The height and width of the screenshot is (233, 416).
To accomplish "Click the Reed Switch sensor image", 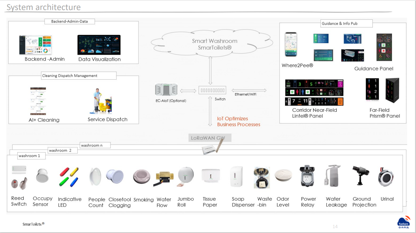I will [x=19, y=177].
